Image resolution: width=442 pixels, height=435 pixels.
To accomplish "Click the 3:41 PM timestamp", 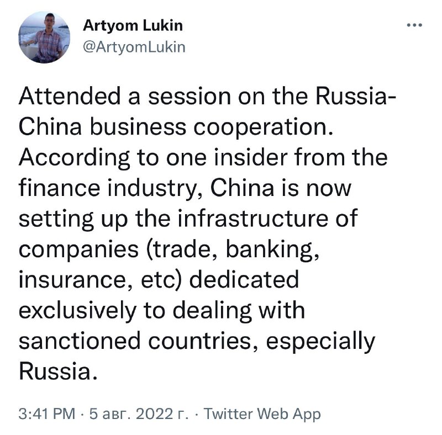I will [x=47, y=413].
